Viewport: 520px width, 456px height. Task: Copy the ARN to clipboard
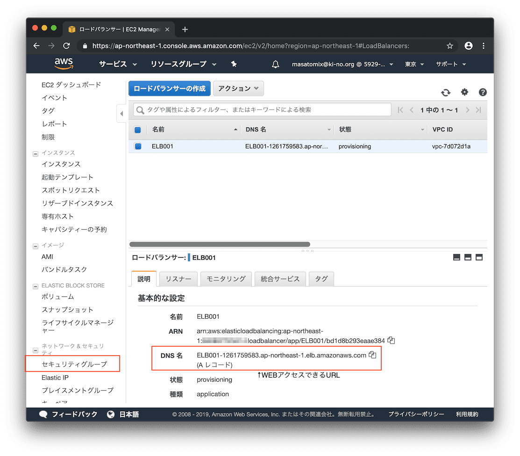coord(392,340)
